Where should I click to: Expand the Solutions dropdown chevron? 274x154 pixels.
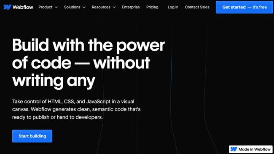84,7
